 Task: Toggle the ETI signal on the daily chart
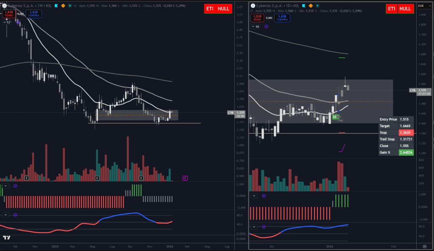[x=391, y=8]
